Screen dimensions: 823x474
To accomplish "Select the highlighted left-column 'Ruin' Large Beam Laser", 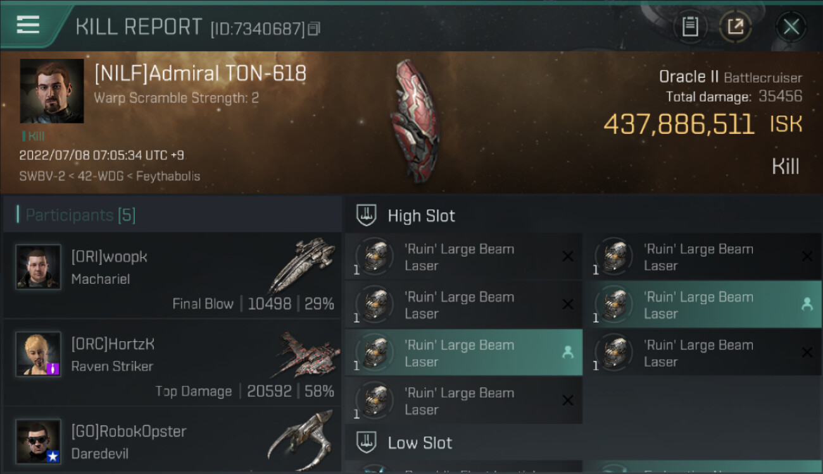I will pyautogui.click(x=463, y=353).
